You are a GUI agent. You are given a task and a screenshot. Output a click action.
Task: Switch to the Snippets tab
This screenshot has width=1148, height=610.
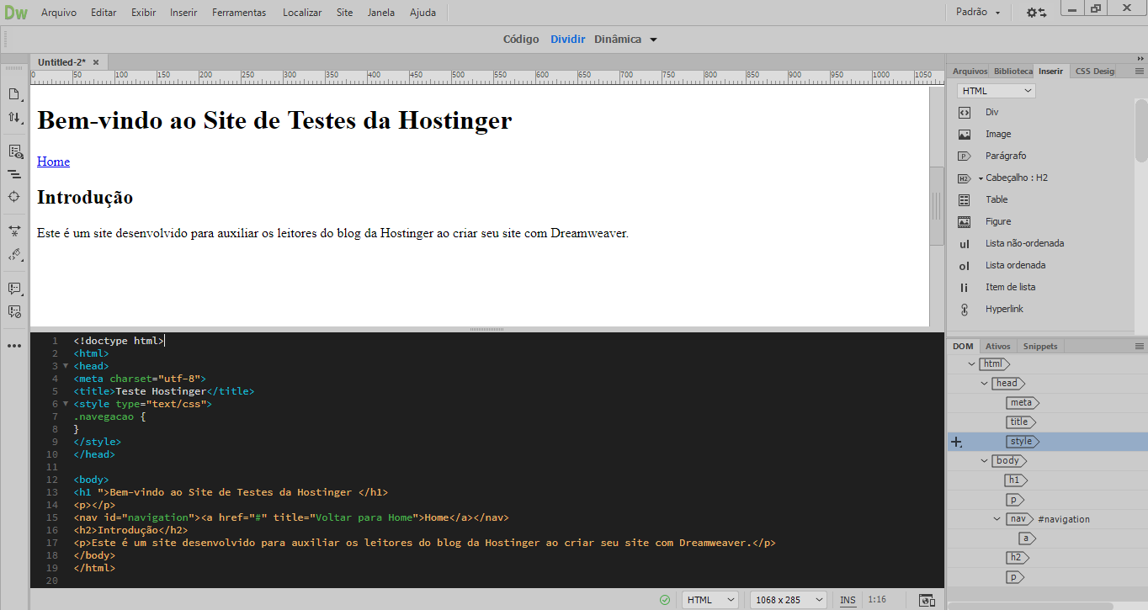1040,346
